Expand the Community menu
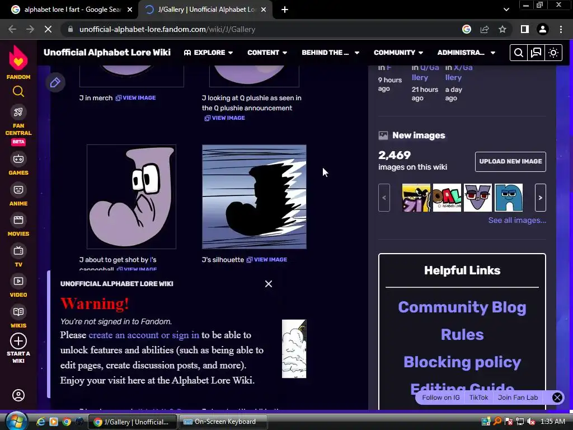Screen dimensions: 573x430 click(x=398, y=53)
